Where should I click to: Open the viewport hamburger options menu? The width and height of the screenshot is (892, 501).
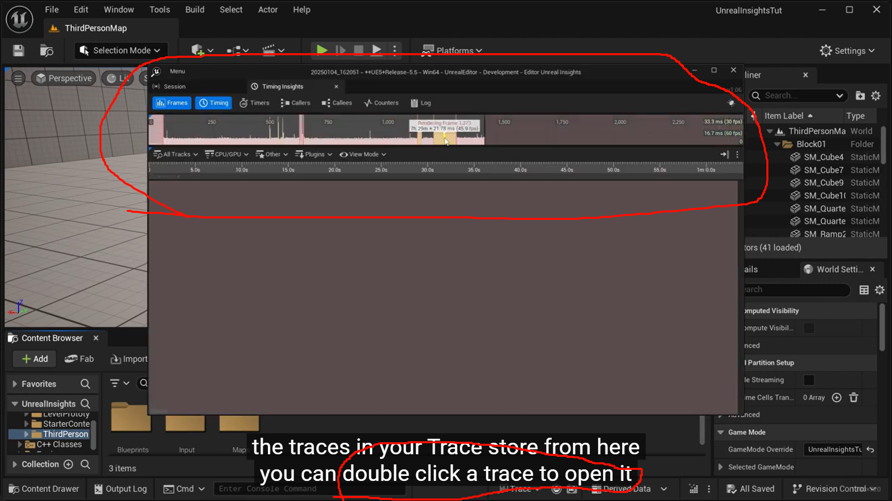[x=18, y=78]
